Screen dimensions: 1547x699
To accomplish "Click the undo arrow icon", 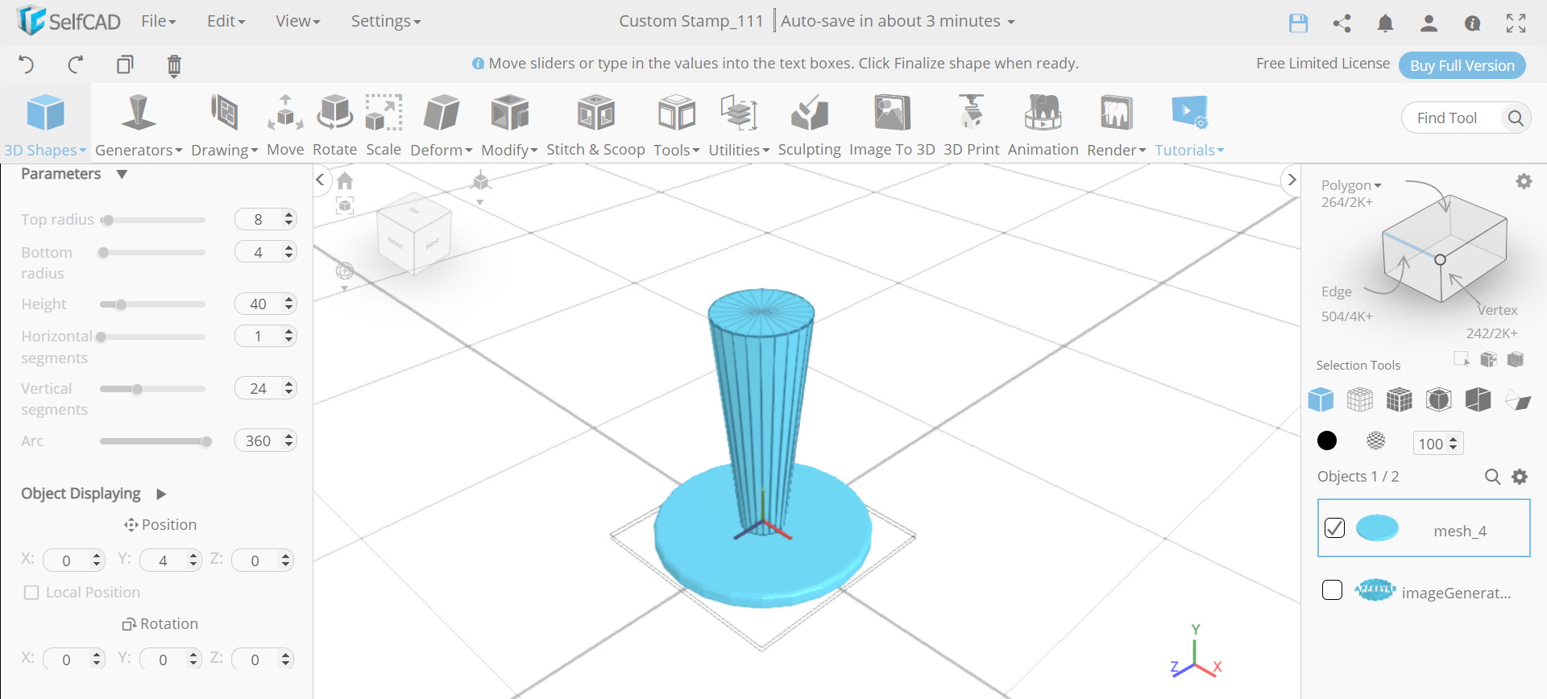I will [26, 64].
